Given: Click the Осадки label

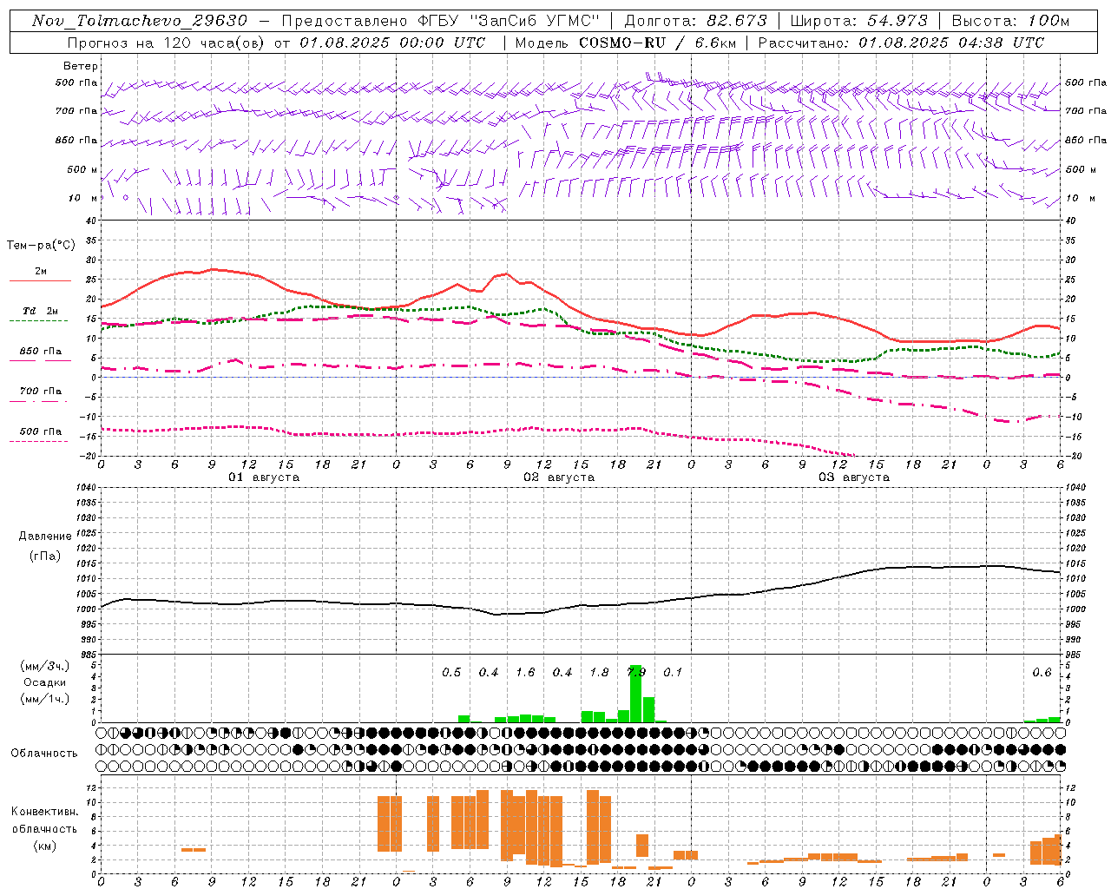Looking at the screenshot, I should [x=45, y=682].
